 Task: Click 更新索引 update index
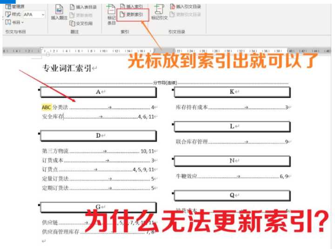click(x=133, y=14)
